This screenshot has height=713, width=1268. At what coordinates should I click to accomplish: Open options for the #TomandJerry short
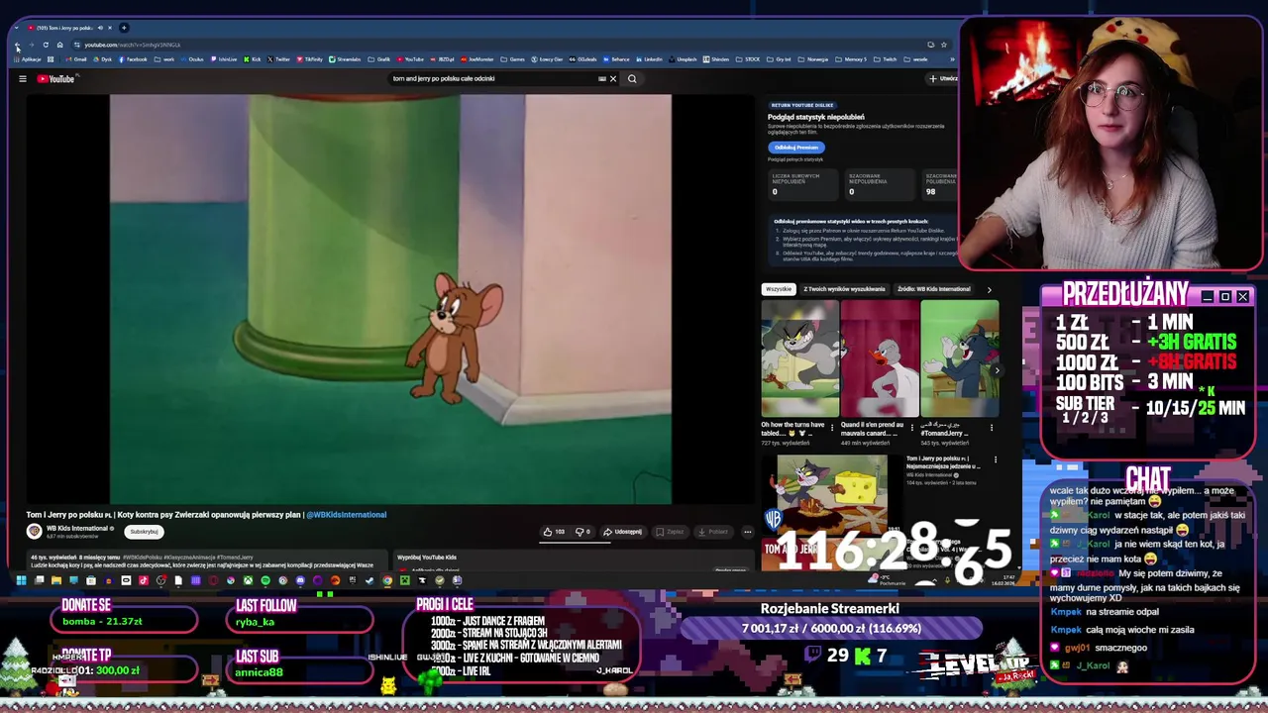click(992, 429)
